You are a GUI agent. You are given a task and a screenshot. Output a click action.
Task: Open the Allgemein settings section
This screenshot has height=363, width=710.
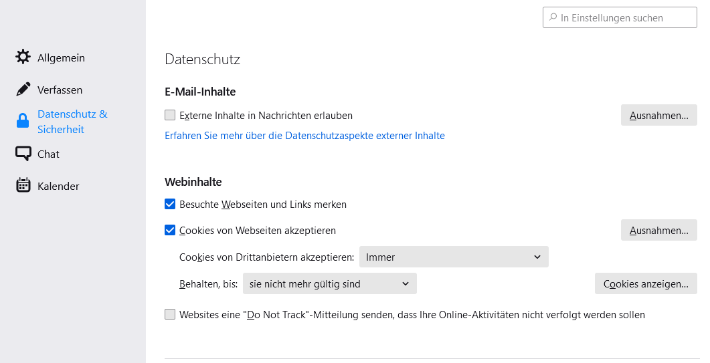tap(61, 57)
